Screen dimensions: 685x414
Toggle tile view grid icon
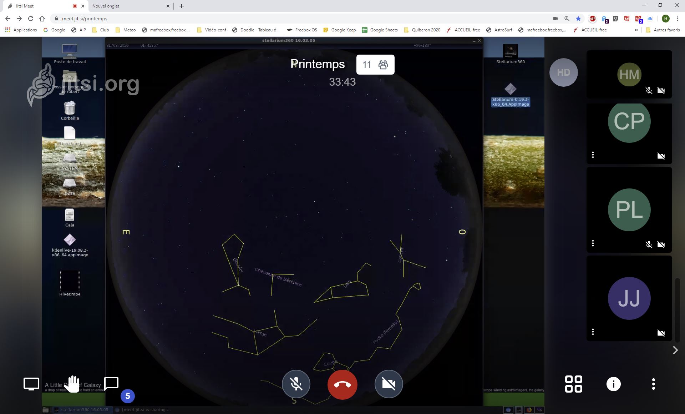click(574, 384)
